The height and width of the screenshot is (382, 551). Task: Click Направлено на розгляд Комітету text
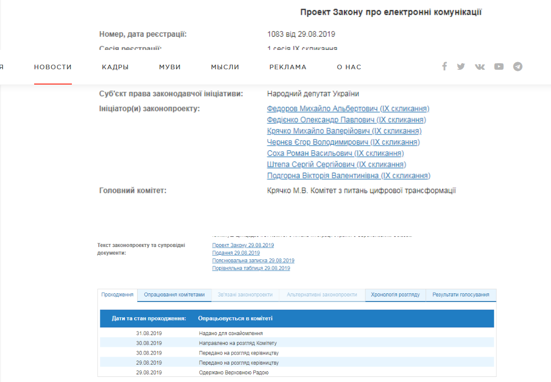click(238, 343)
